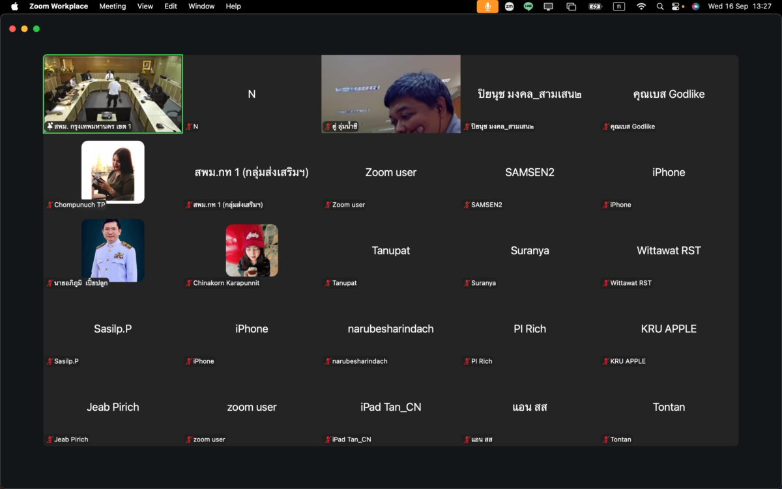Open the Window menu

coord(201,7)
